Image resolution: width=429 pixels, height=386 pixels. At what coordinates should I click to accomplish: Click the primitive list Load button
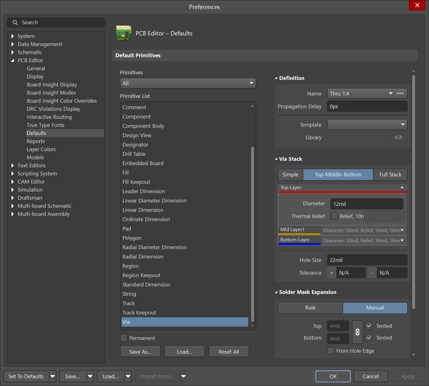click(184, 351)
